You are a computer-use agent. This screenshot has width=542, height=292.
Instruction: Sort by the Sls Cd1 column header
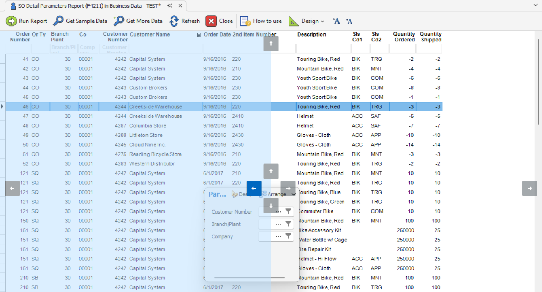(x=360, y=37)
